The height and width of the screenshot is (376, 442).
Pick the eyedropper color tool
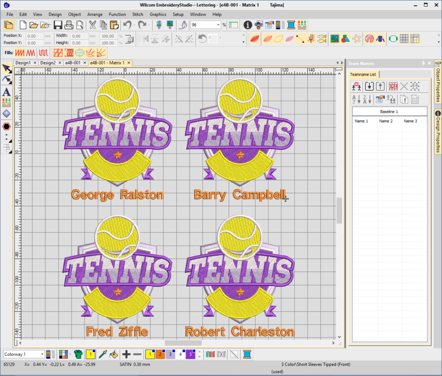click(102, 354)
